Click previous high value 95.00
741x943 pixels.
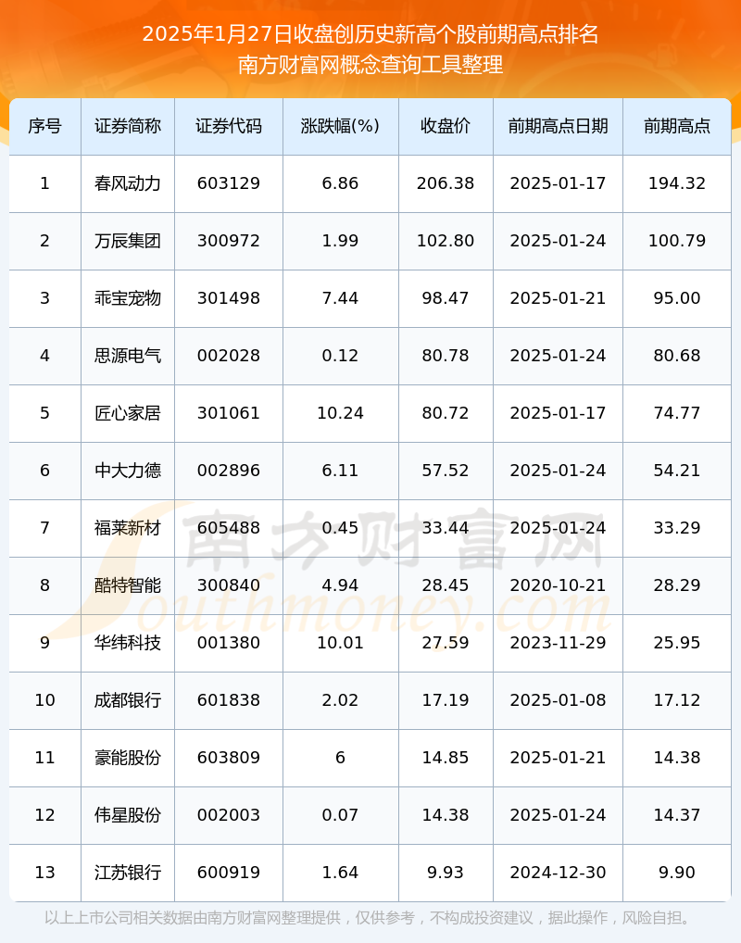(677, 298)
